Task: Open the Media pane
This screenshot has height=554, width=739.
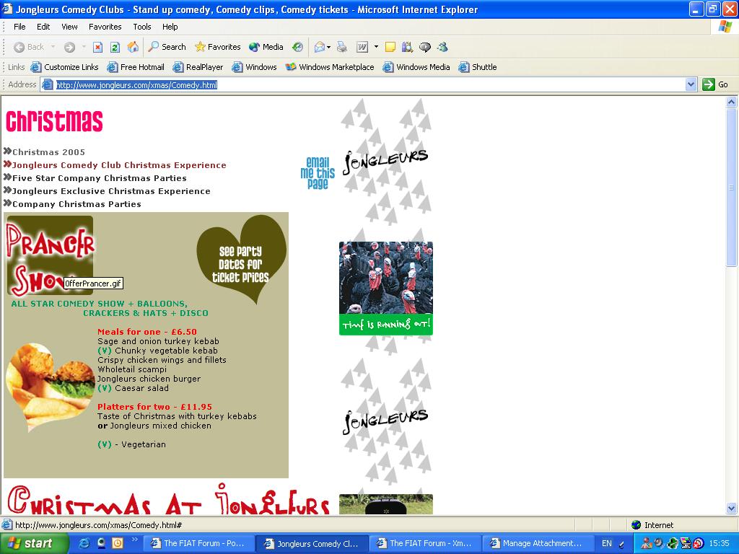Action: point(266,47)
